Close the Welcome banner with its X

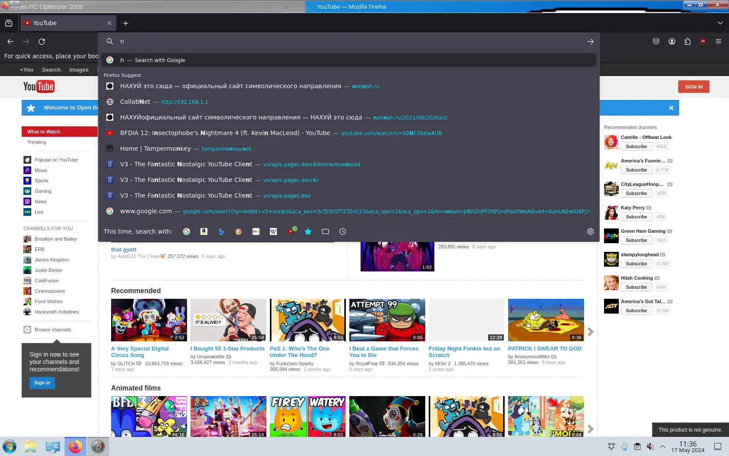click(671, 108)
